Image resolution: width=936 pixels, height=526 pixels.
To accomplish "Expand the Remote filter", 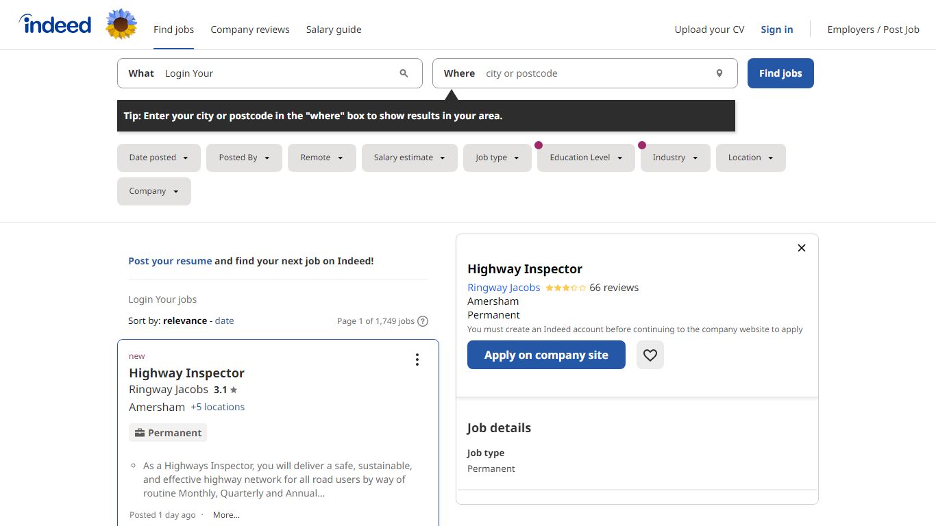I will coord(321,158).
